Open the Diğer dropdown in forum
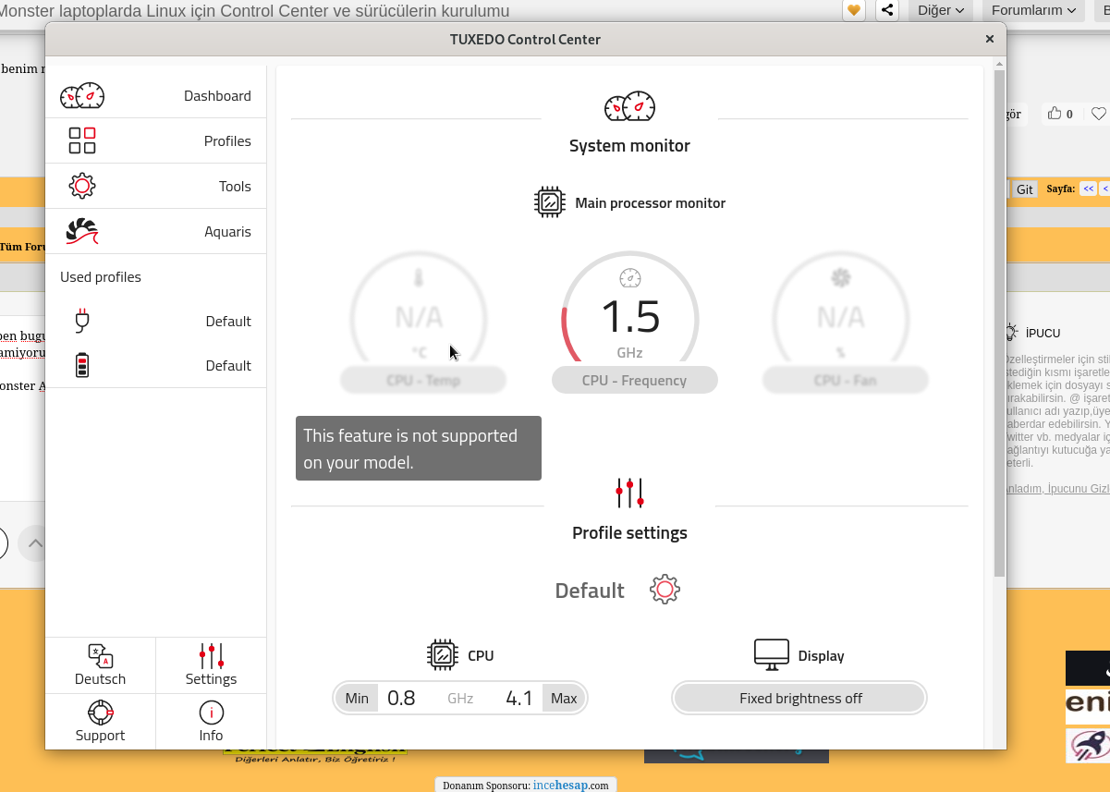The width and height of the screenshot is (1110, 792). tap(941, 10)
